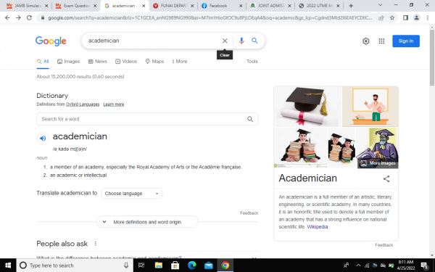Click the taskbar clock showing 8:11 AM
This screenshot has width=435, height=272.
tap(405, 265)
